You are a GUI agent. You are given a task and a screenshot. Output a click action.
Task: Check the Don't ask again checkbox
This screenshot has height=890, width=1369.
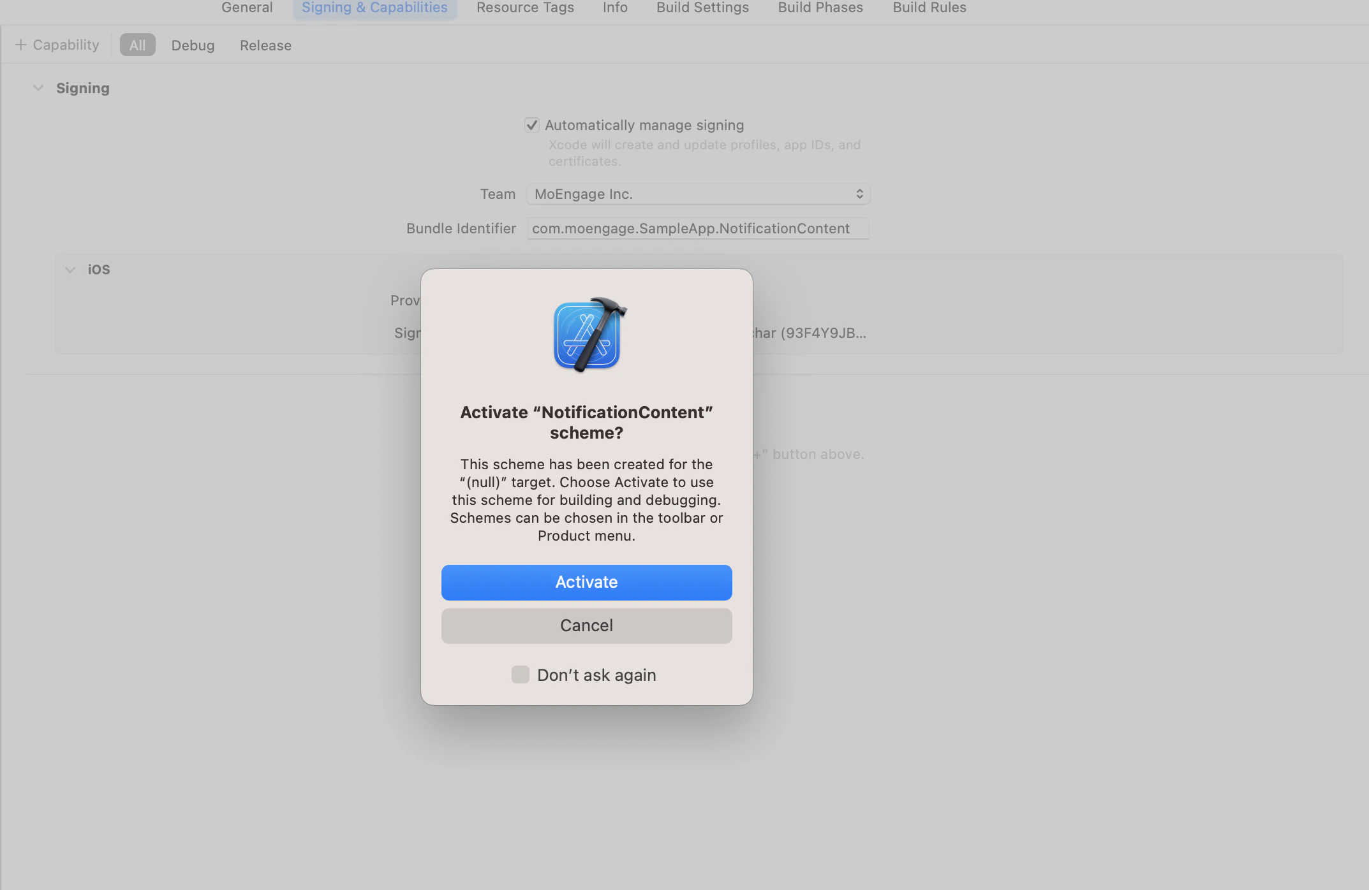click(x=521, y=675)
